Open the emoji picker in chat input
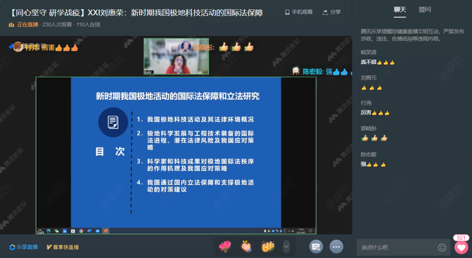This screenshot has height=258, width=472. point(442,247)
